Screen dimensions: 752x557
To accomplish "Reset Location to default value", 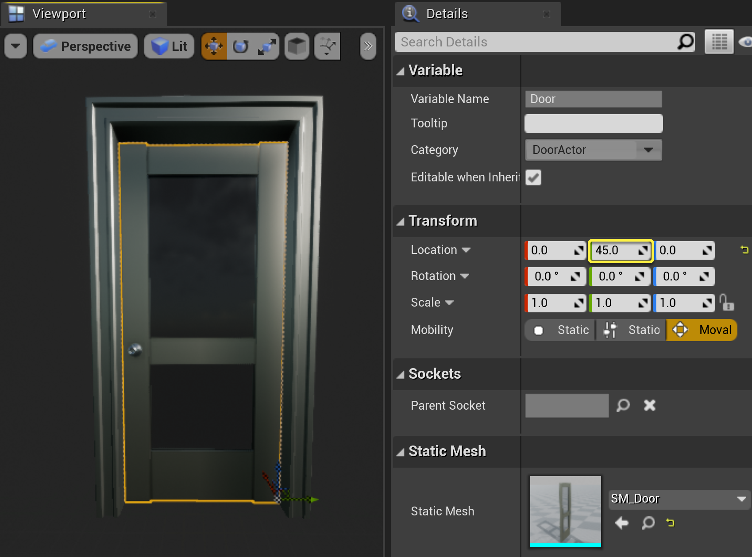I will pos(744,250).
